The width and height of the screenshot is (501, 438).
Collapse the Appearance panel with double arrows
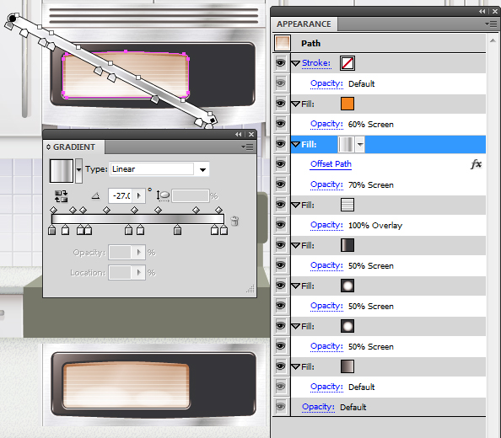click(x=482, y=12)
